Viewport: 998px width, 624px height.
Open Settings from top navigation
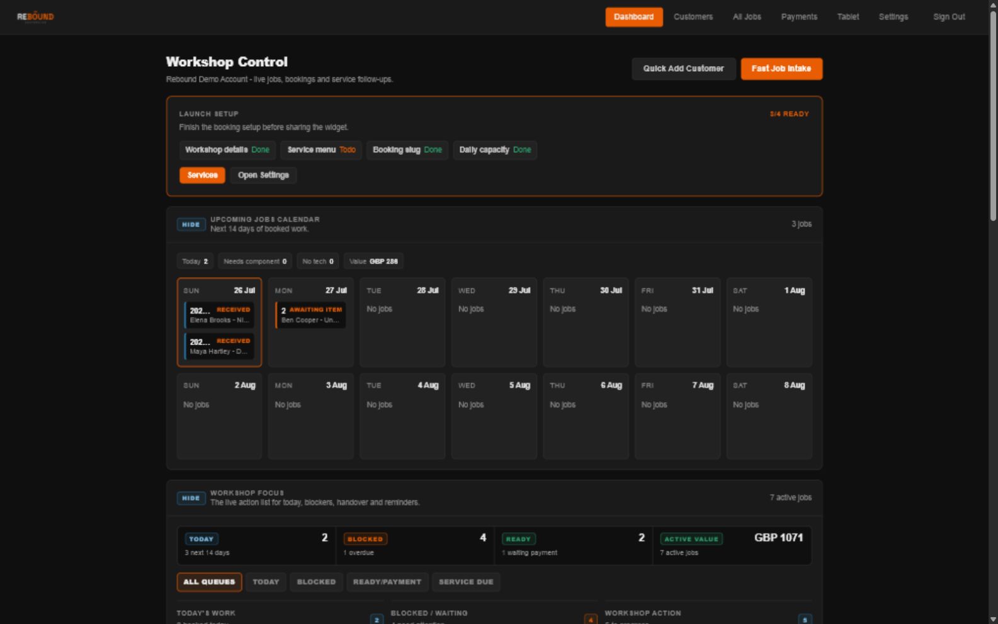pos(893,17)
